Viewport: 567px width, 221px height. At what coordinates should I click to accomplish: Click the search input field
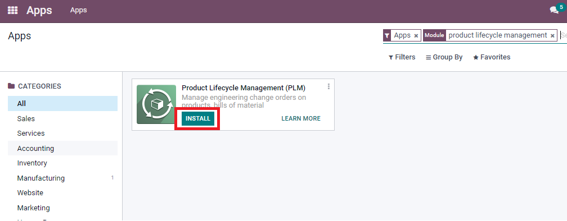pos(563,36)
